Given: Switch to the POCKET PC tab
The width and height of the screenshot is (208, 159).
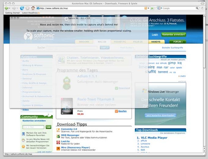Looking at the screenshot, I should [120, 42].
